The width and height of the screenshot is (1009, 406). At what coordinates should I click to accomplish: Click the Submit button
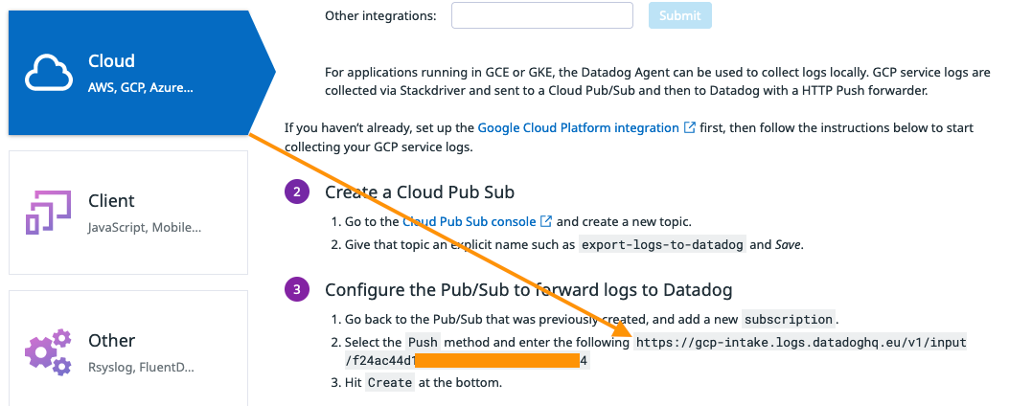(x=679, y=15)
